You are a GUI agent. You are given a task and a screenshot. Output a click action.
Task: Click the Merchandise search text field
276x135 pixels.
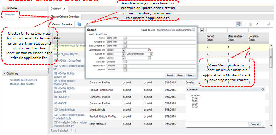click(x=161, y=66)
